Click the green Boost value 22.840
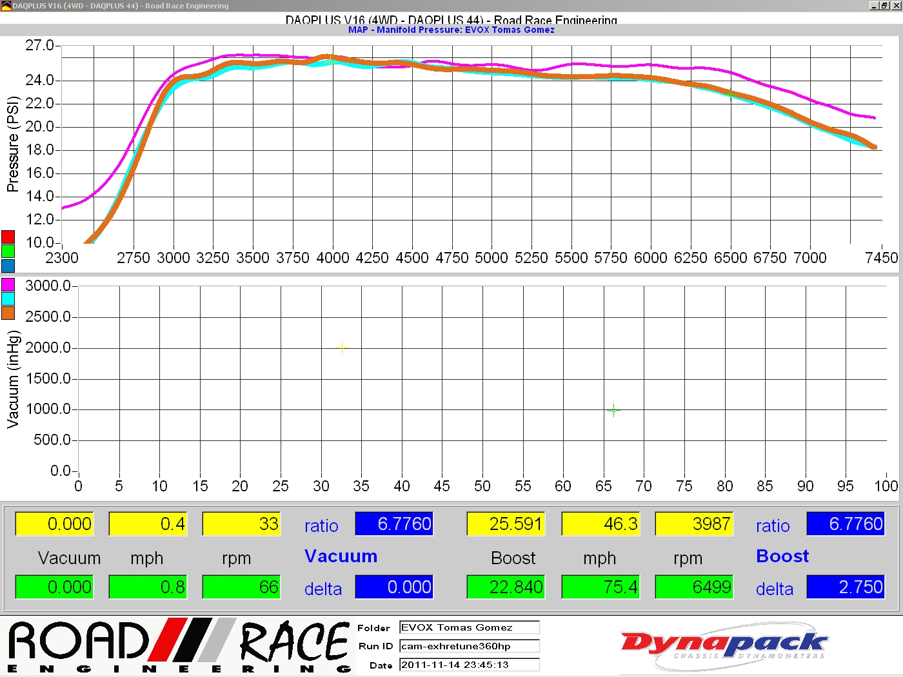This screenshot has width=903, height=677. [x=506, y=587]
